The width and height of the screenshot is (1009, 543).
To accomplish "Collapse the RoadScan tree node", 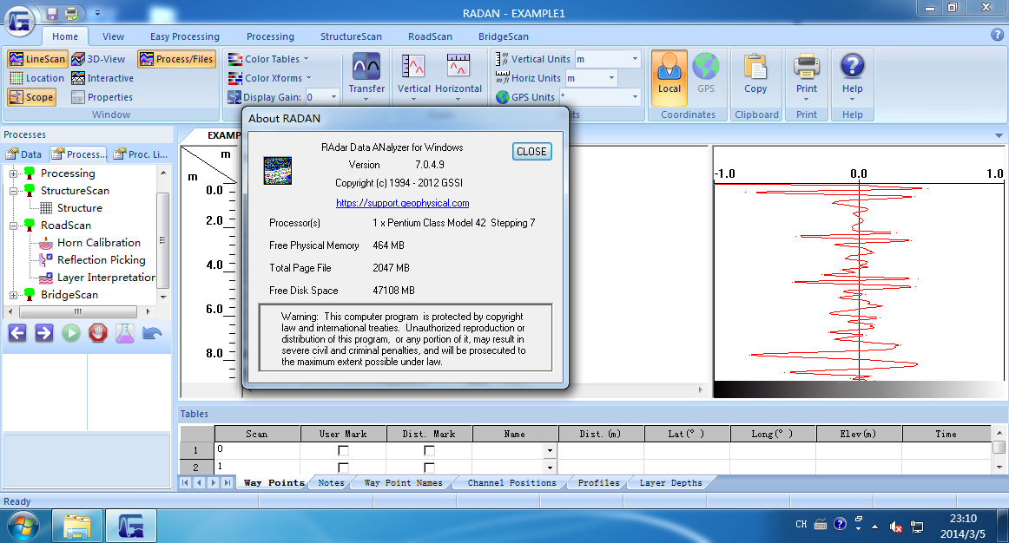I will tap(13, 226).
